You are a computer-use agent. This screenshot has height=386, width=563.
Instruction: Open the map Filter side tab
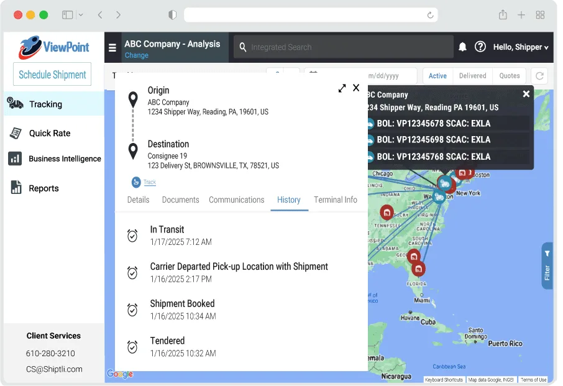(x=547, y=265)
